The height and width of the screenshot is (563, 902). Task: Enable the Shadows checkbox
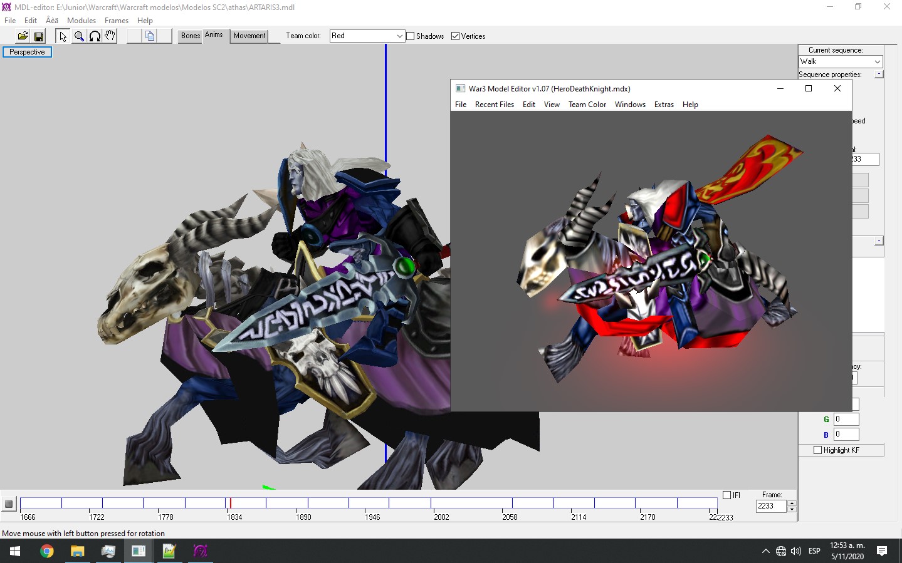pos(411,36)
